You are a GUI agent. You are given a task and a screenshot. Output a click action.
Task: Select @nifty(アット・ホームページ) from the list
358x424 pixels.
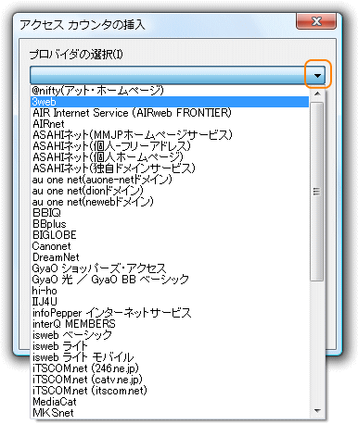tap(170, 91)
